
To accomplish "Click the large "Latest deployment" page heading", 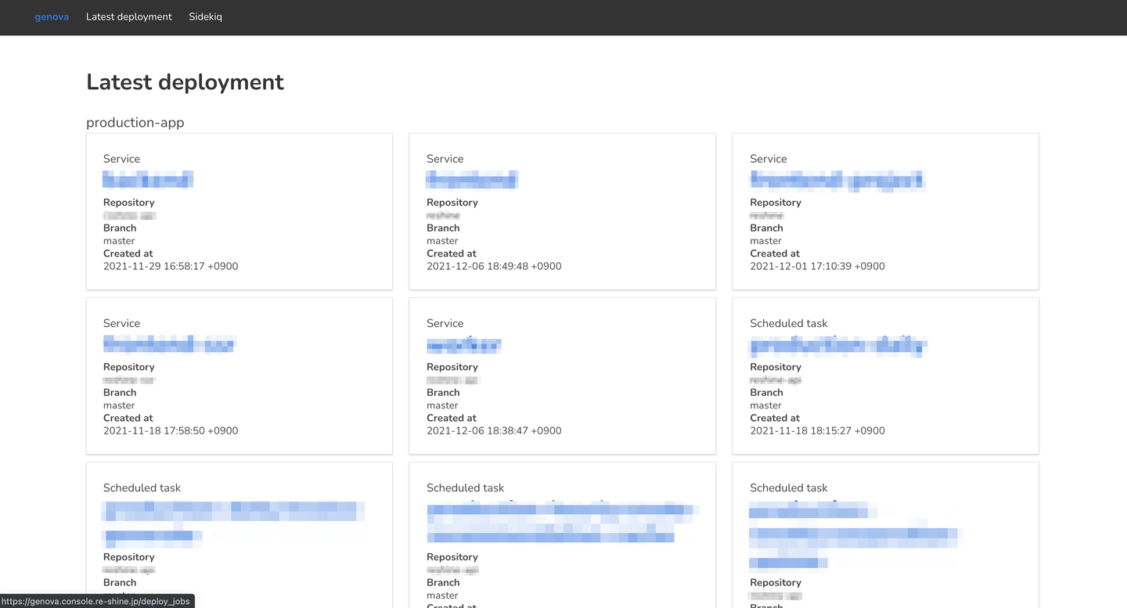I will pyautogui.click(x=185, y=82).
